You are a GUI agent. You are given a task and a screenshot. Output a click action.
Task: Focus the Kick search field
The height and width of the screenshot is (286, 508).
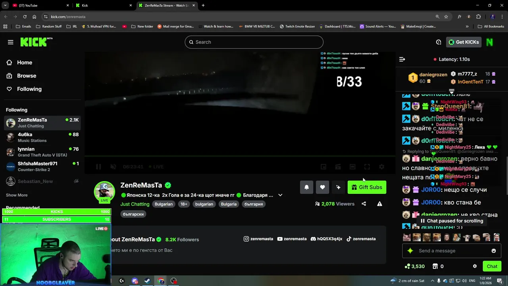[254, 42]
